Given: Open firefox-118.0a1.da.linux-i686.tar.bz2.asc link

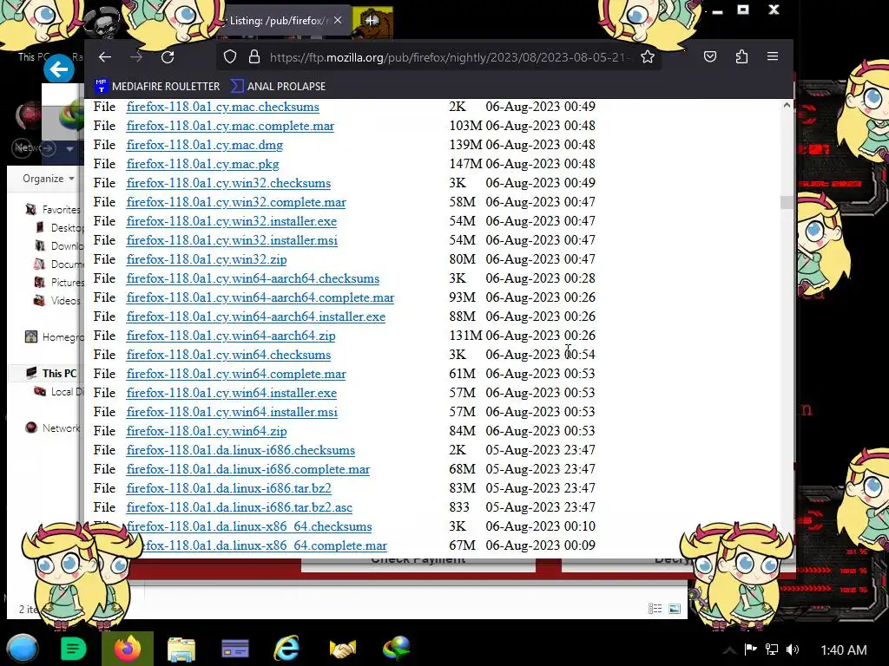Looking at the screenshot, I should 240,507.
